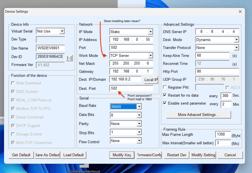
Task: Click the DNS Server IP field
Action: pyautogui.click(x=217, y=32)
